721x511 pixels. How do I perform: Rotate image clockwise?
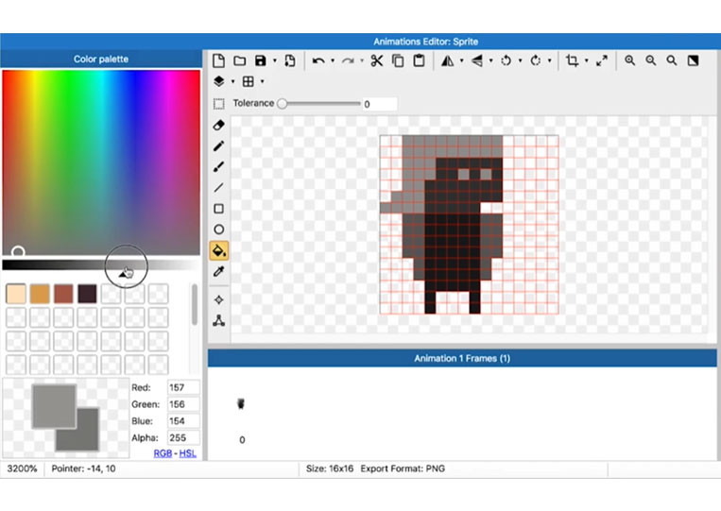535,60
